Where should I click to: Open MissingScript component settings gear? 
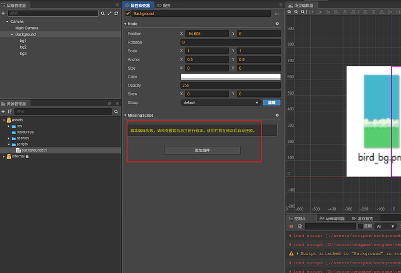tap(277, 115)
